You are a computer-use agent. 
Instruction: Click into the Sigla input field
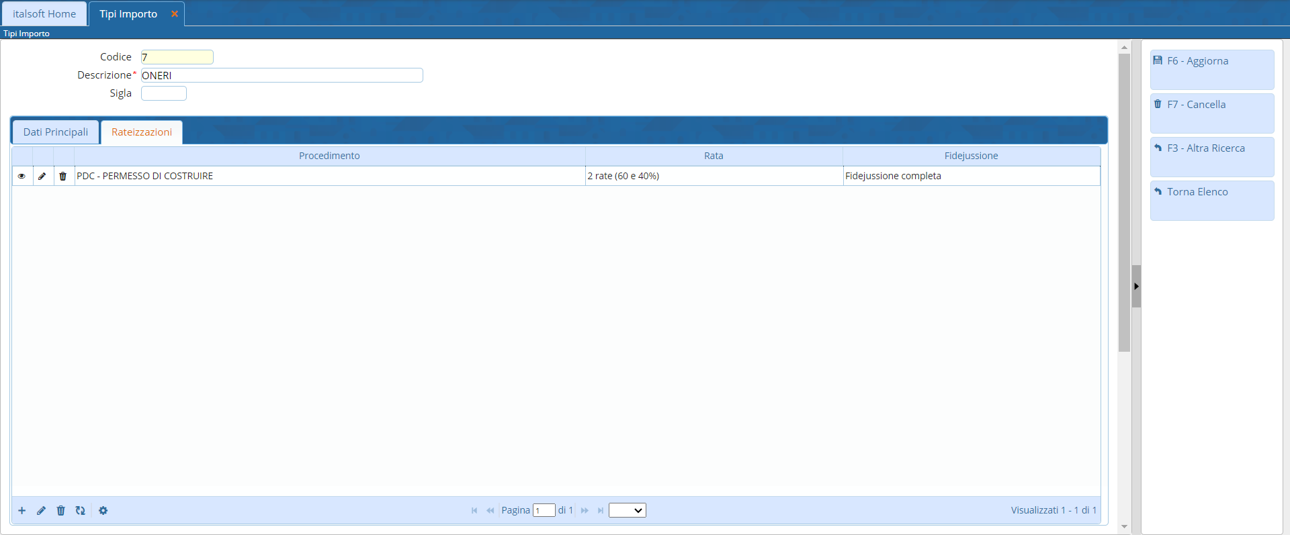pos(164,93)
